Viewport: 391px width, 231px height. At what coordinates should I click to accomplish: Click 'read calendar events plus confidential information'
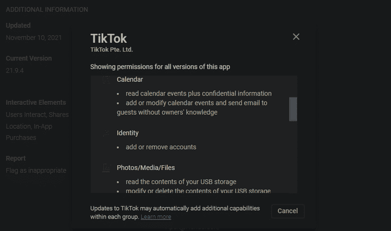199,93
